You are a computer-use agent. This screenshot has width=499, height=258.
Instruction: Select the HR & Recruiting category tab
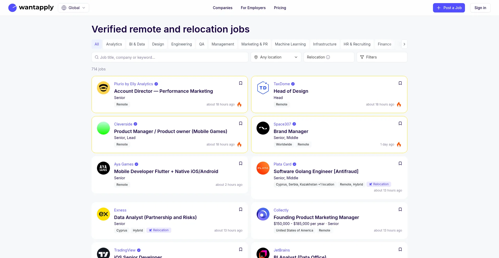click(357, 44)
